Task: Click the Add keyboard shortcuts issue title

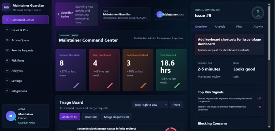Action: (x=229, y=42)
